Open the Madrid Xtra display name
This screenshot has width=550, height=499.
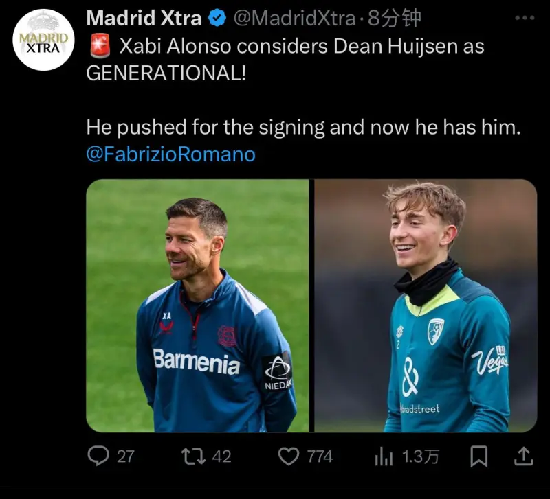144,18
